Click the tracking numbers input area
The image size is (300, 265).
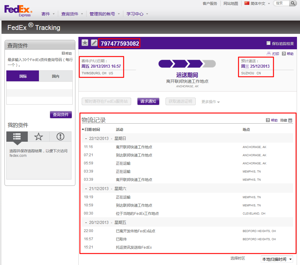coord(39,93)
